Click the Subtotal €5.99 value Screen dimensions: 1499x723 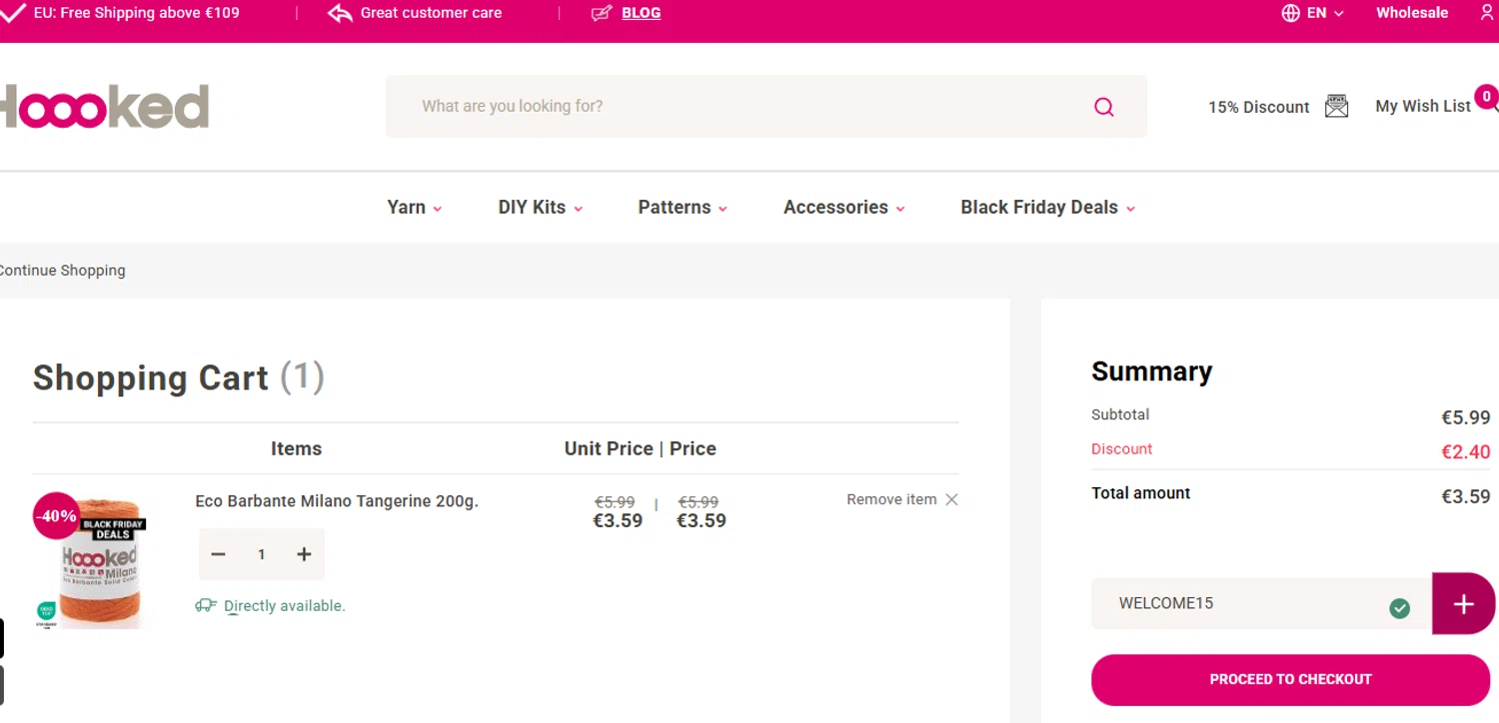[1465, 417]
